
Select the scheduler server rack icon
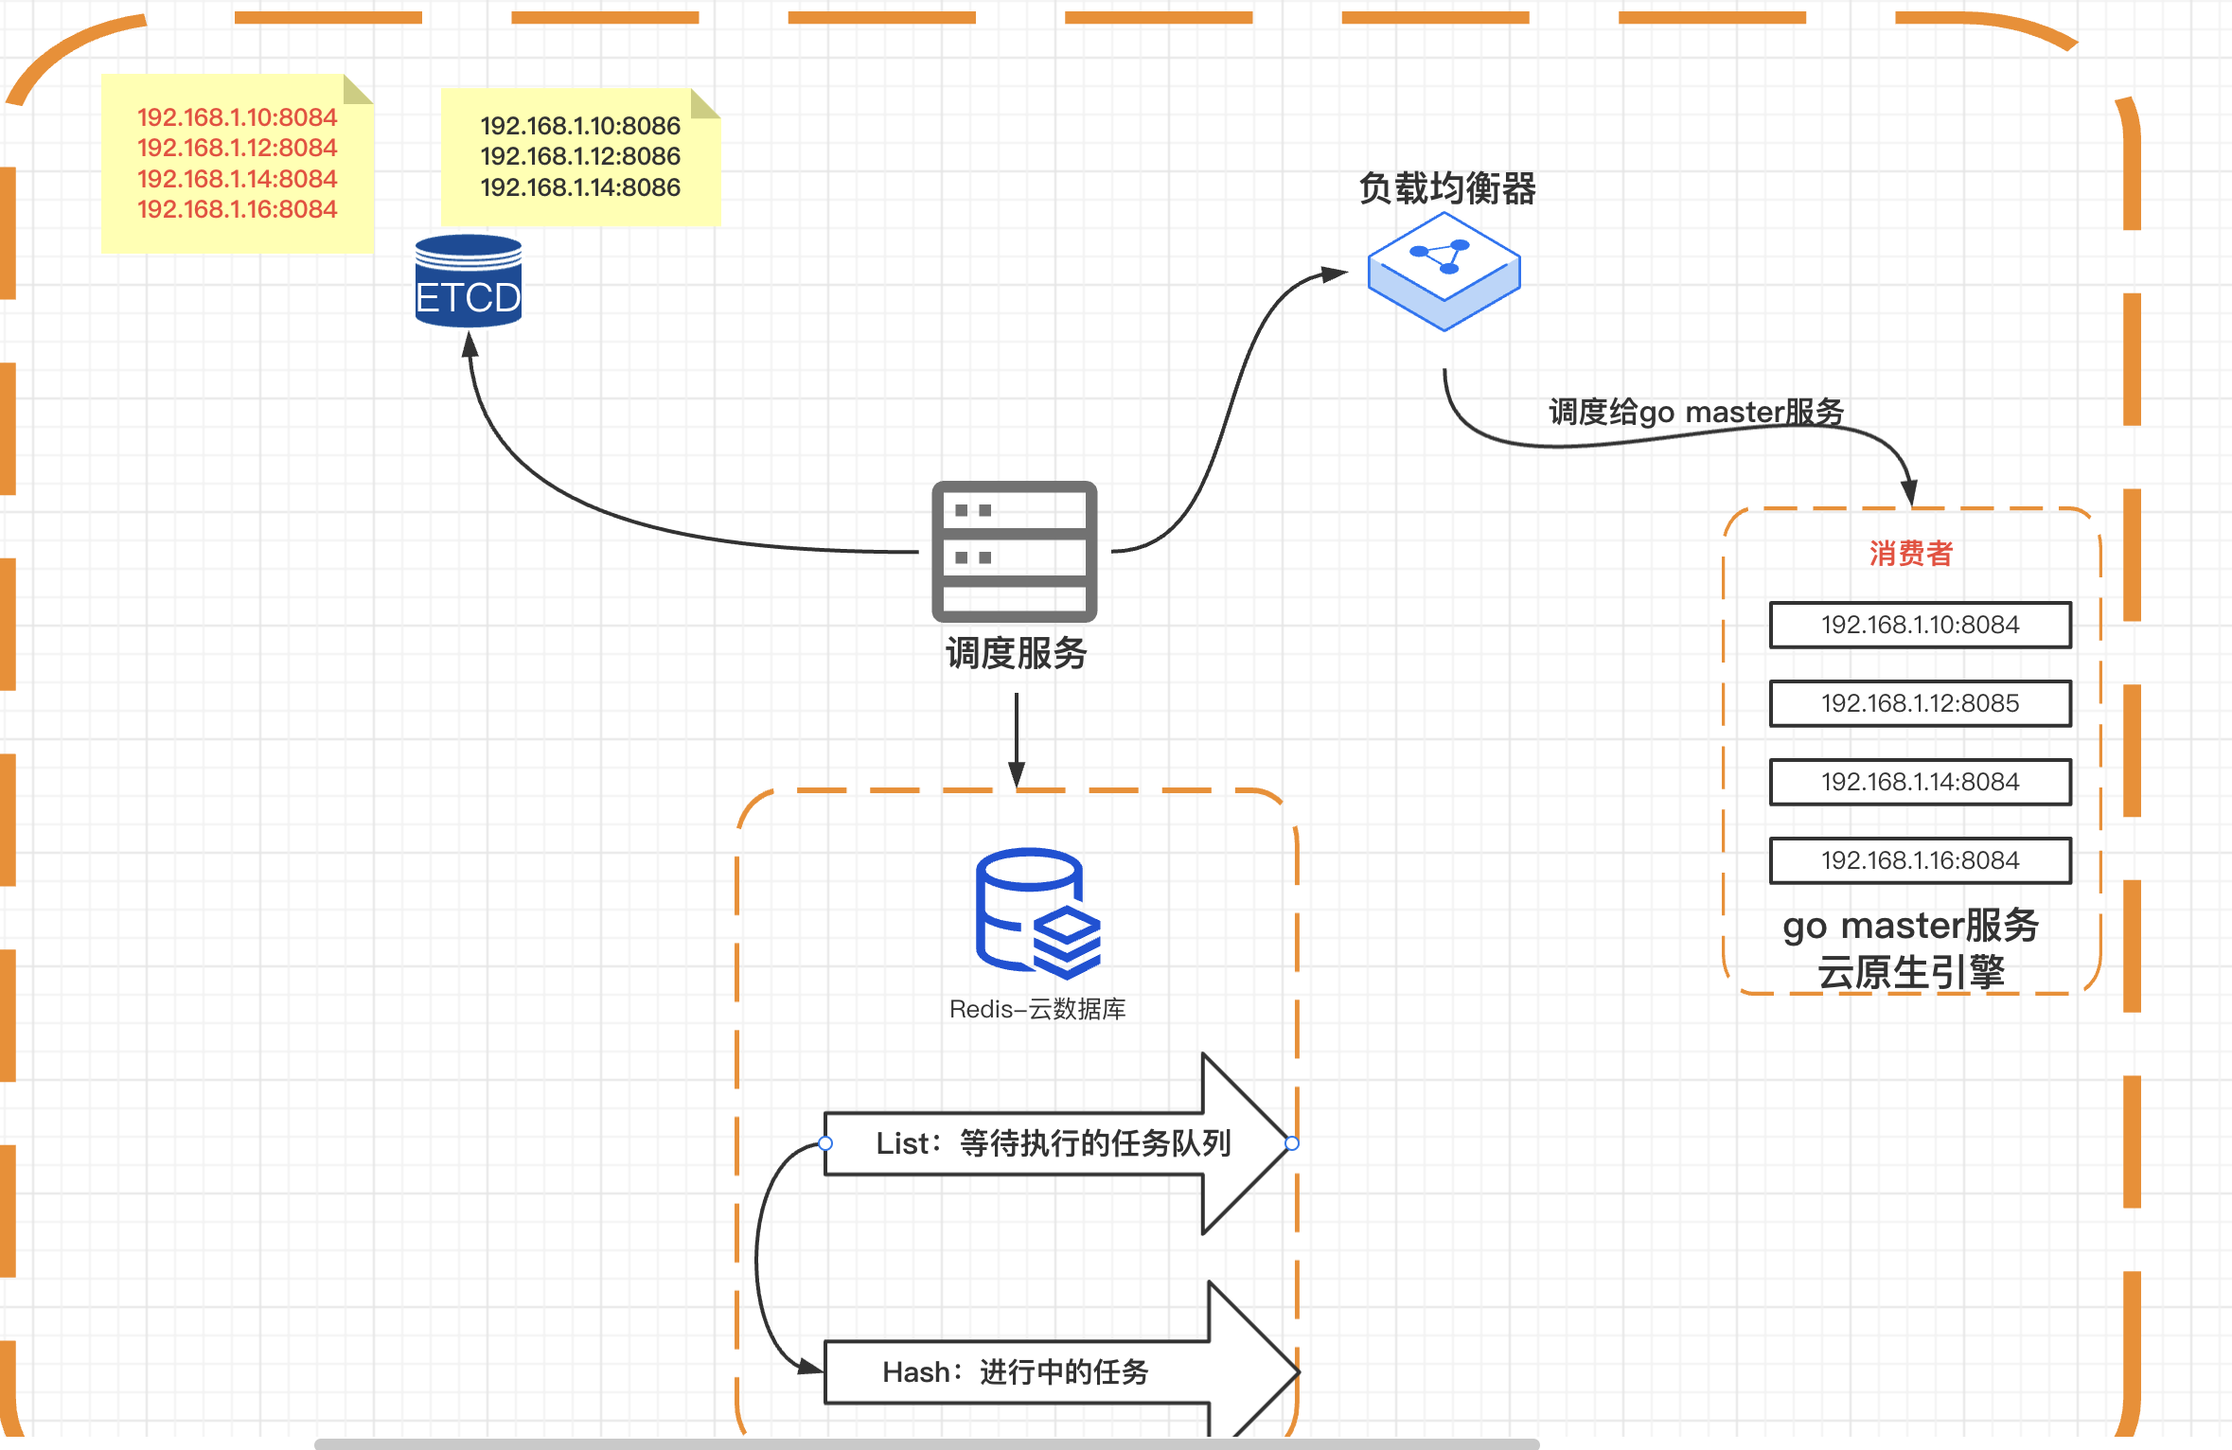pyautogui.click(x=1015, y=551)
